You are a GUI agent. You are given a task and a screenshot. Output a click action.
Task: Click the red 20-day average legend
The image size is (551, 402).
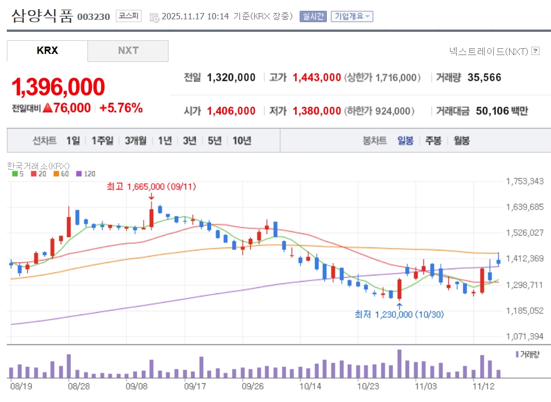[x=38, y=174]
